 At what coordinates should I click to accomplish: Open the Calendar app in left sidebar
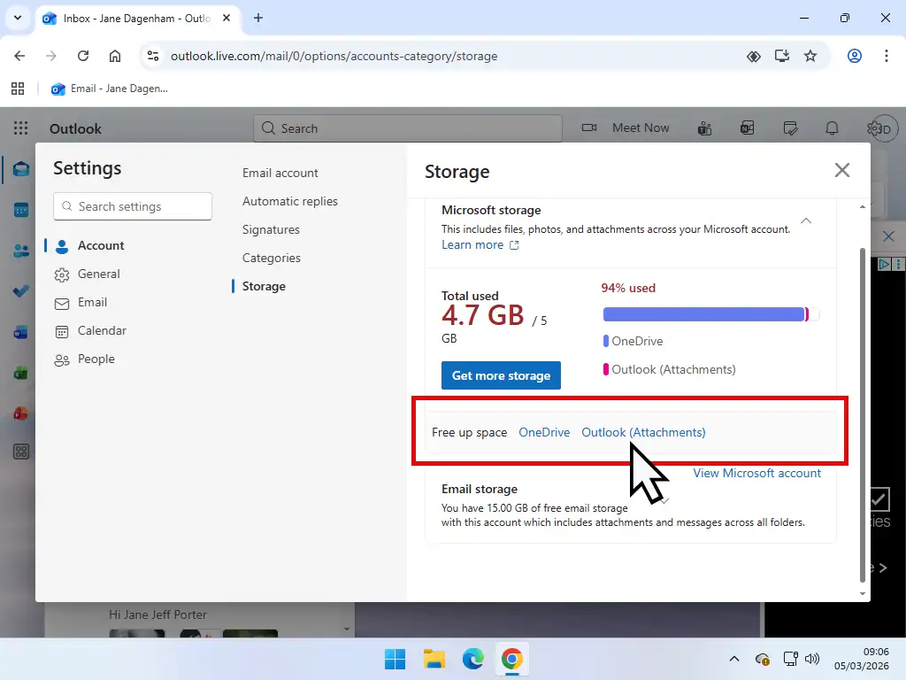coord(19,210)
